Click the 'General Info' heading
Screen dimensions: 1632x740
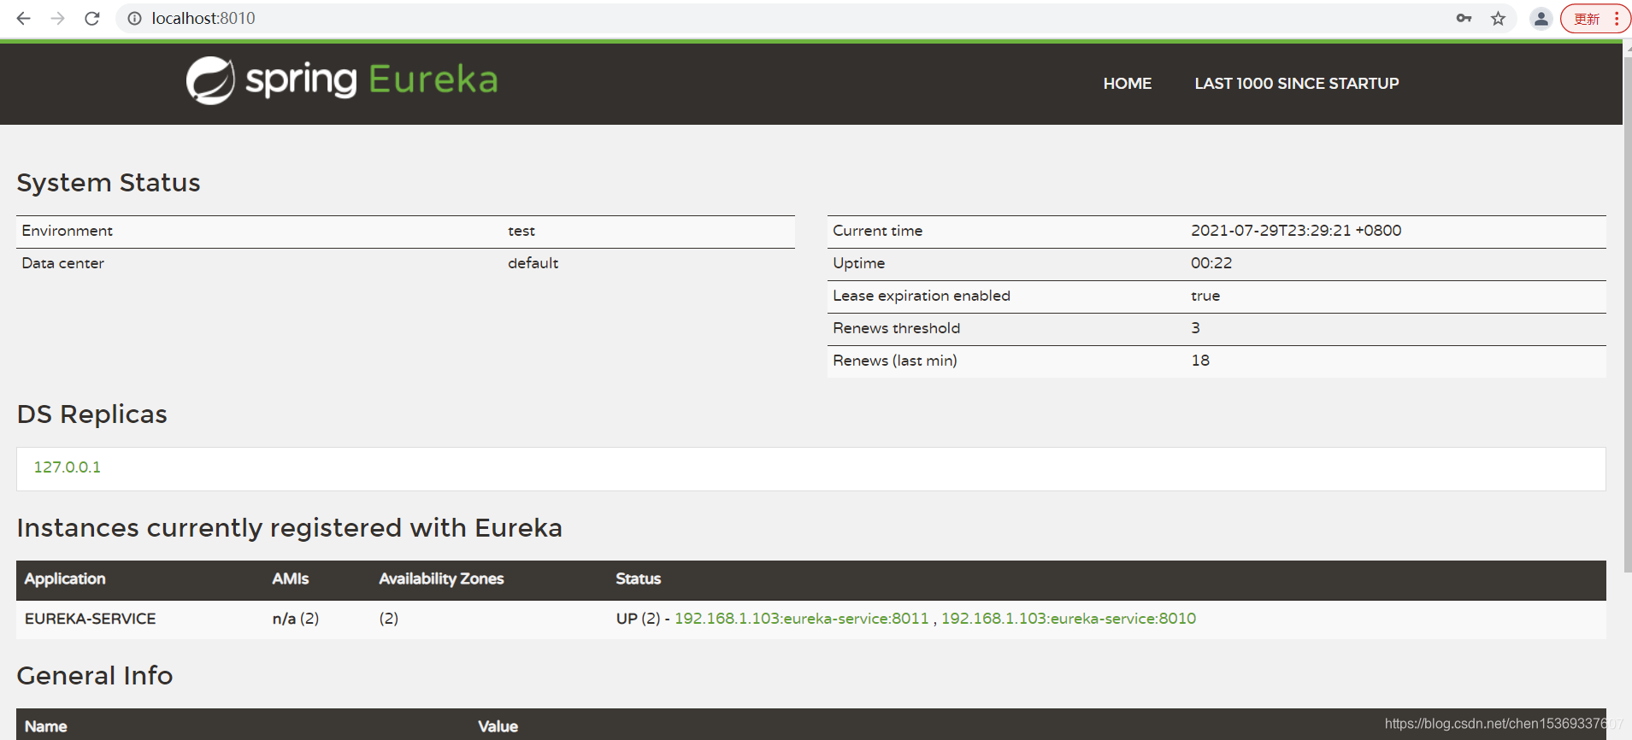point(95,676)
